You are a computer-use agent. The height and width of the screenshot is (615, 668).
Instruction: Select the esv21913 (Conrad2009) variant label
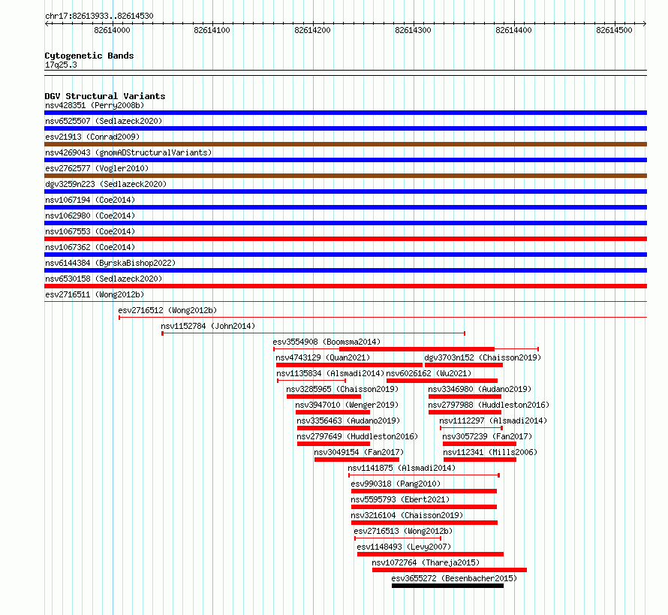click(92, 137)
